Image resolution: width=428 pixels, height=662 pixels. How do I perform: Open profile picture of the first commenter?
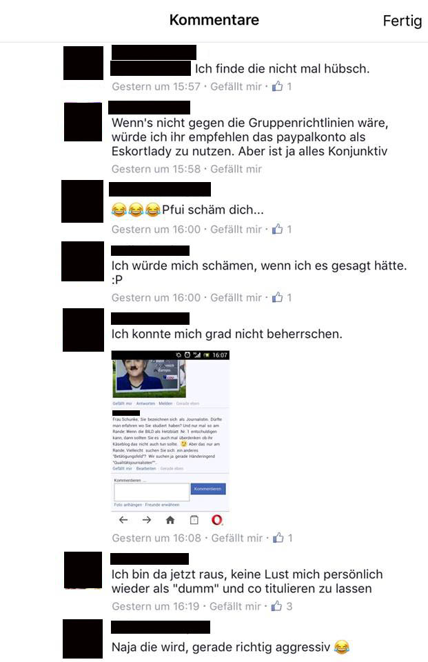click(x=83, y=63)
